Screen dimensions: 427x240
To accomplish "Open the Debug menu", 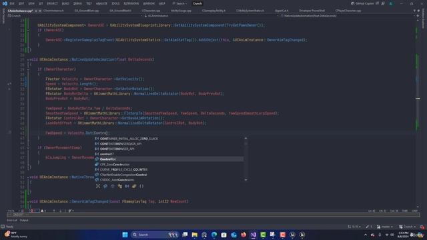I will pos(77,3).
